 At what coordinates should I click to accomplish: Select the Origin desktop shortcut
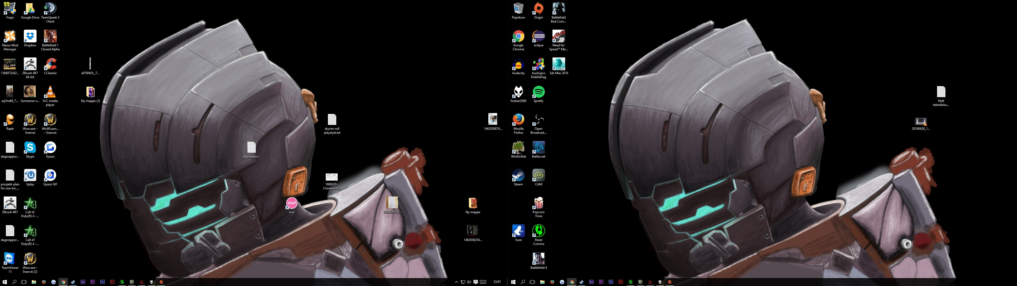point(538,11)
